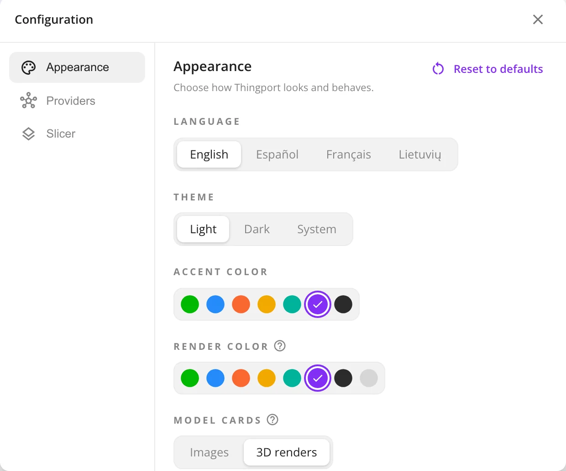Click selected purple render color

click(318, 378)
